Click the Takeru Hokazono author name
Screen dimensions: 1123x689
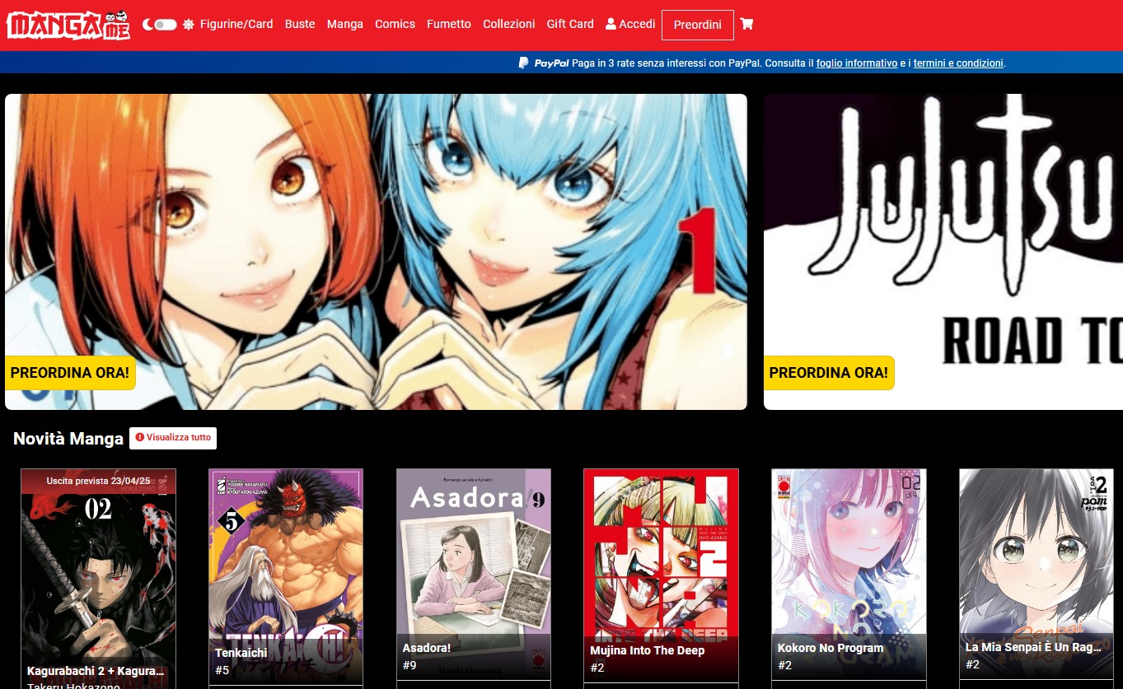click(73, 685)
